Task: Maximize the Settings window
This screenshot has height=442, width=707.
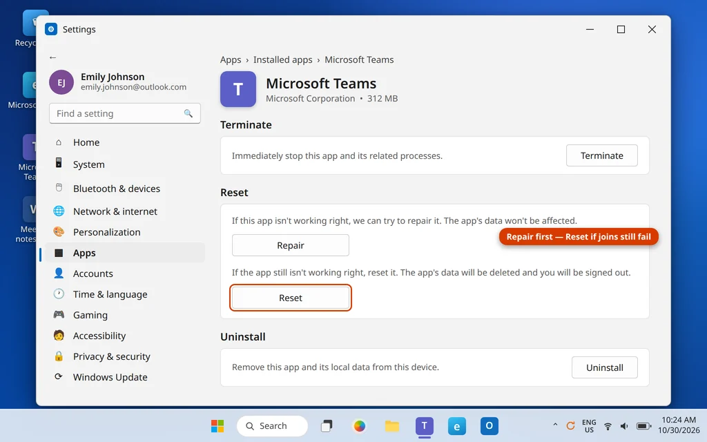Action: click(621, 29)
